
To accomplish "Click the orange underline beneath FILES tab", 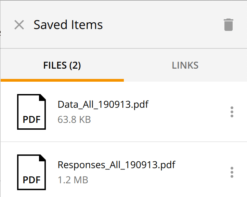I will (x=62, y=80).
